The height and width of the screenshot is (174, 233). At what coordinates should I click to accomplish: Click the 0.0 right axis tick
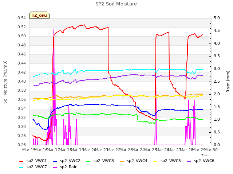pyautogui.click(x=217, y=145)
